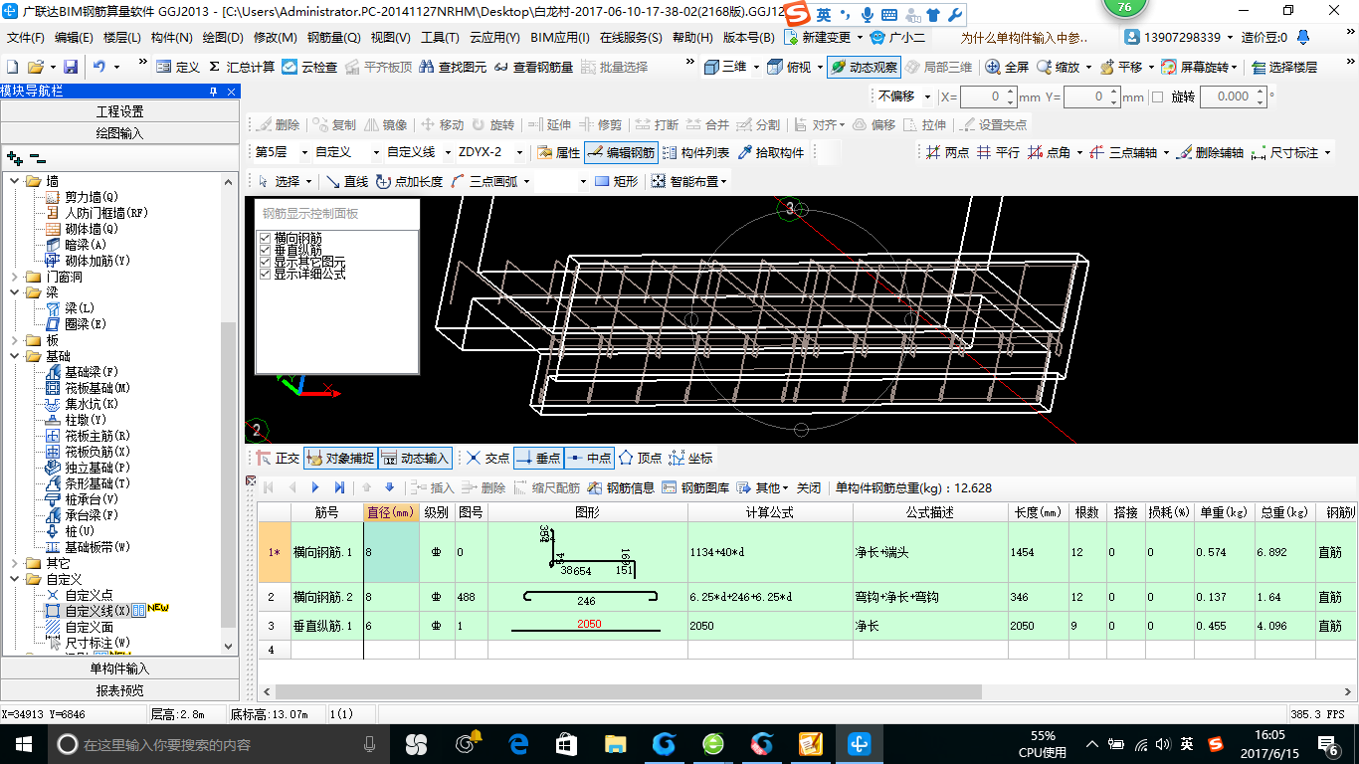Switch to 三维 3D view

725,67
